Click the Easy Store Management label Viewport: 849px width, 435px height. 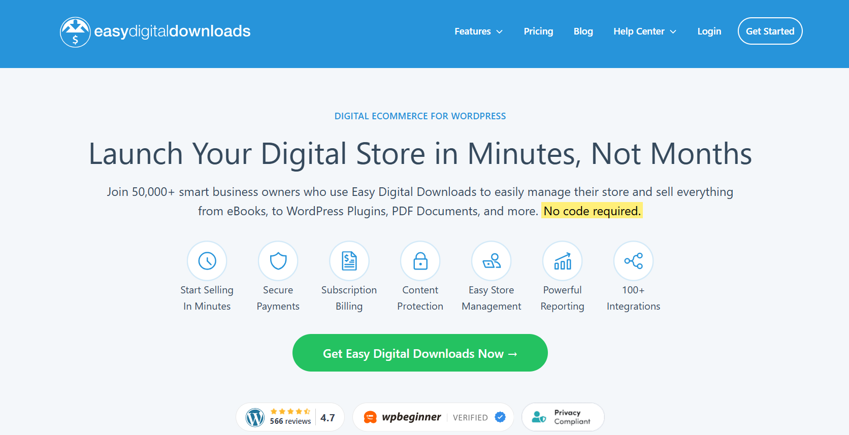click(x=492, y=298)
